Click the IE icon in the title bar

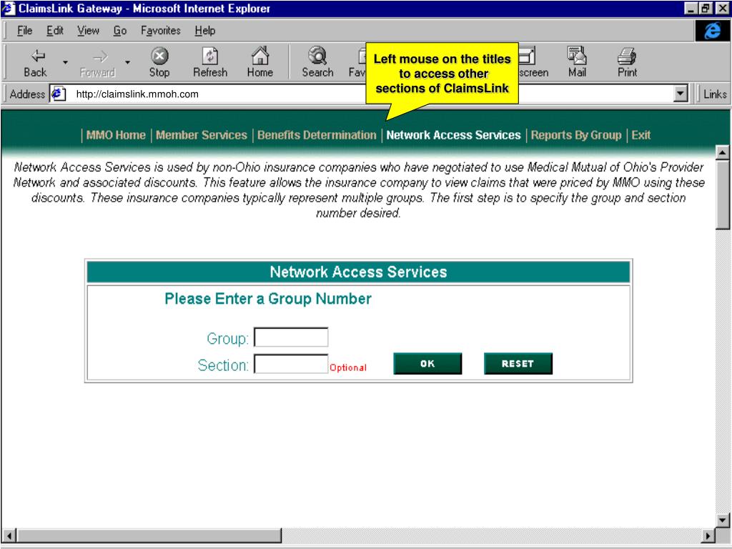[x=9, y=9]
